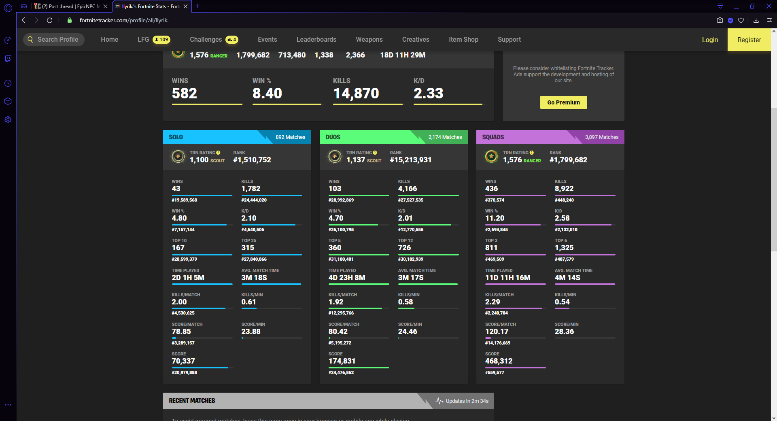Click into the Search Profile field
This screenshot has height=421, width=777.
click(54, 40)
